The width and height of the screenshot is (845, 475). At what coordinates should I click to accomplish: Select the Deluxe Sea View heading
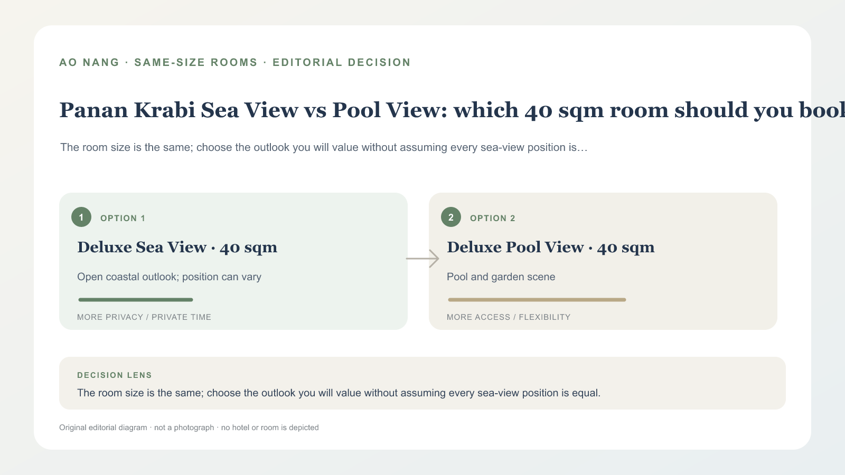[x=177, y=247]
